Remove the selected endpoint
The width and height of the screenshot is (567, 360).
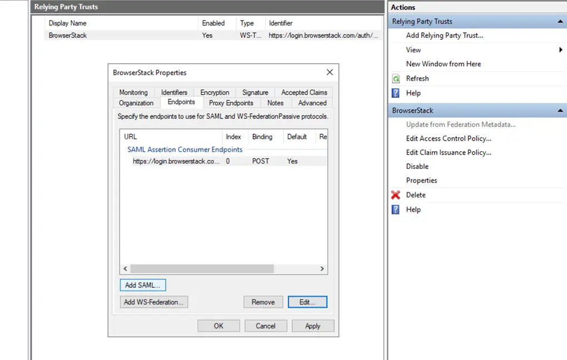[263, 302]
